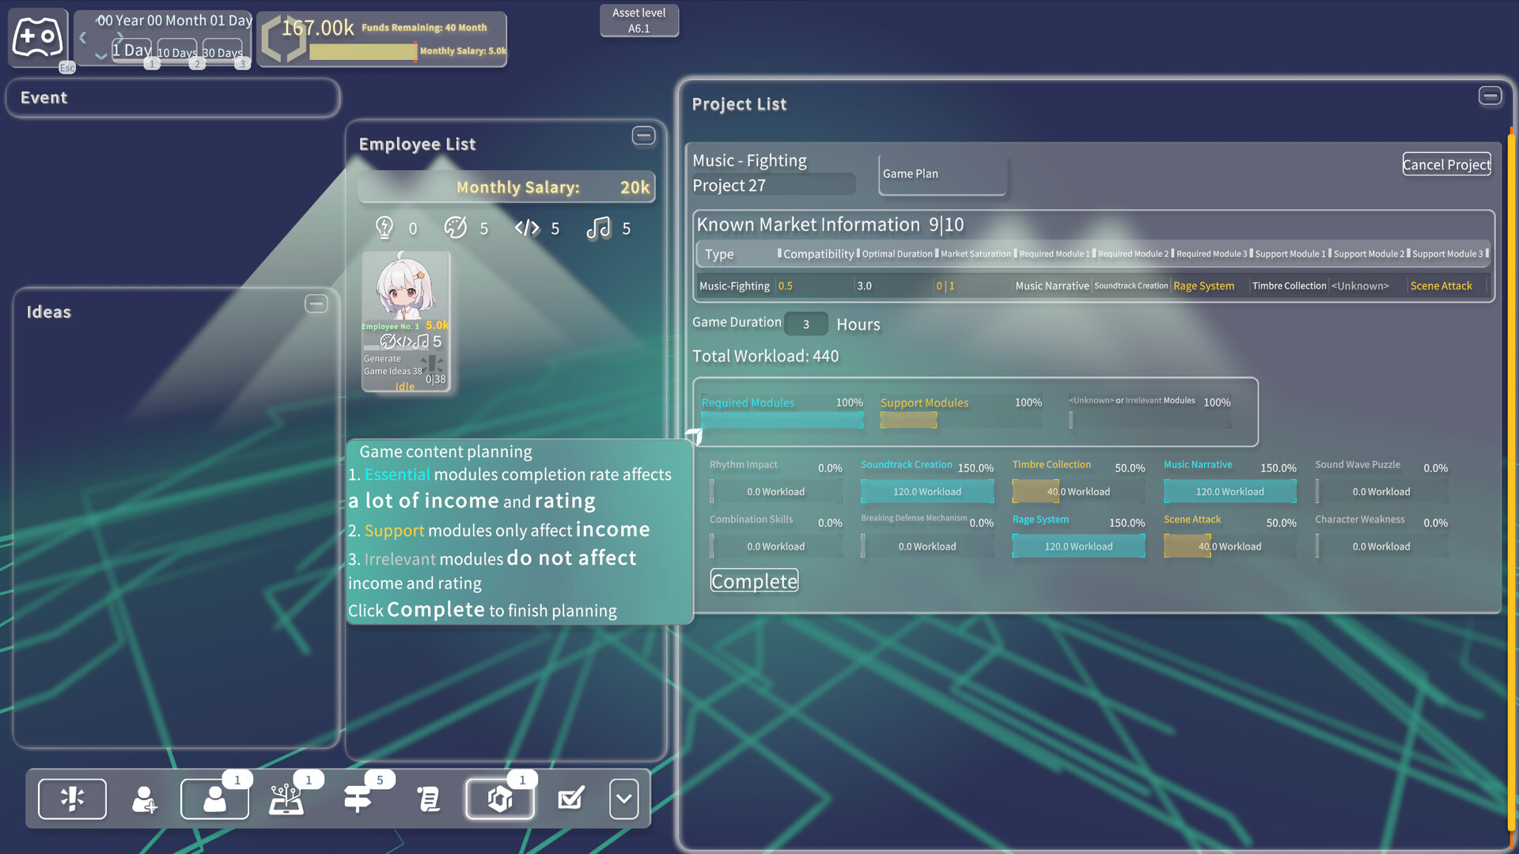Toggle the Rage System module

(x=1078, y=546)
